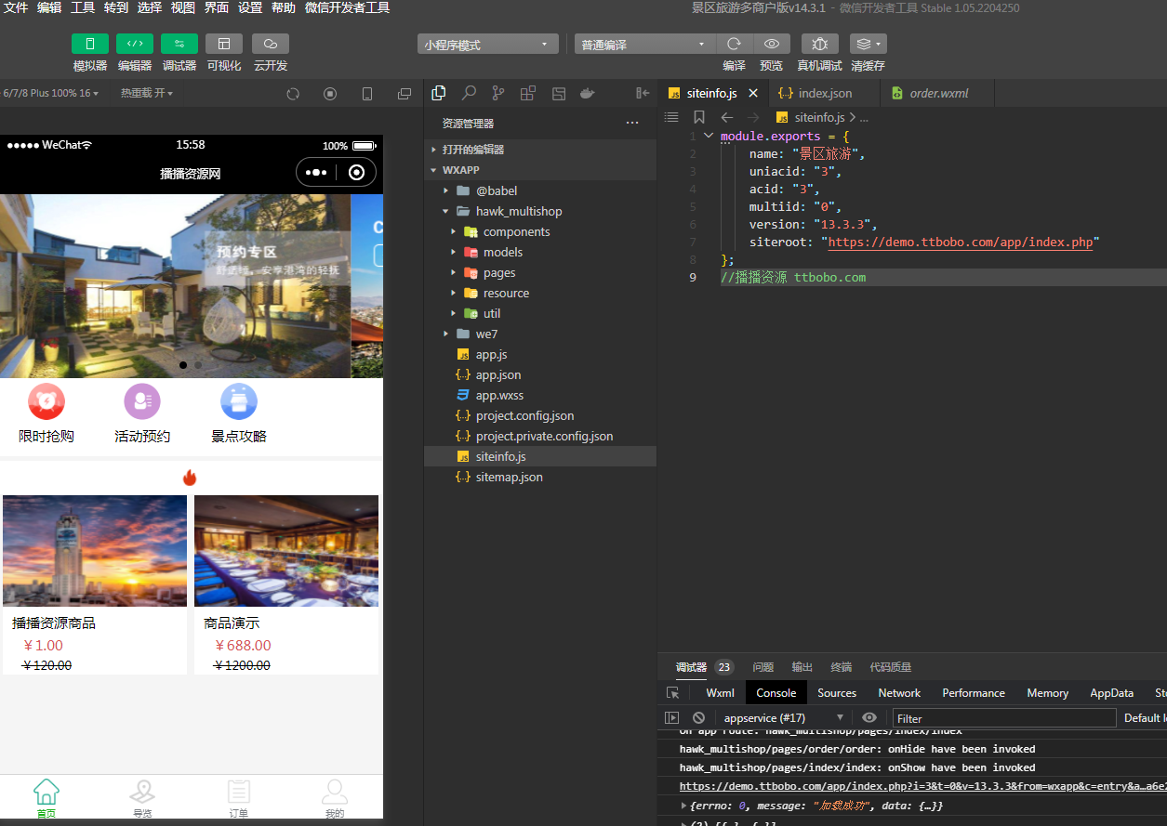This screenshot has width=1167, height=826.
Task: Click the element inspect picker icon
Action: click(672, 692)
